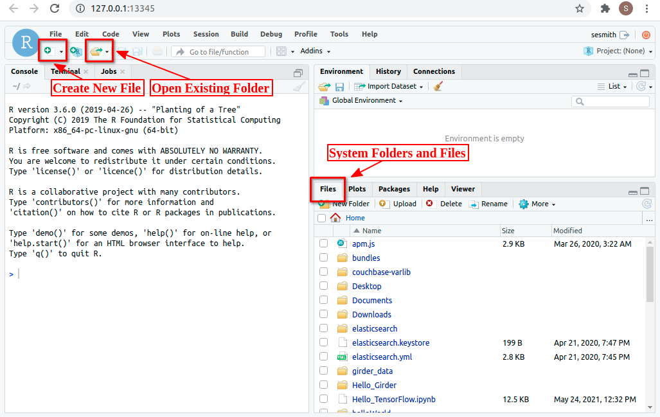
Task: Open the Session menu
Action: [206, 34]
